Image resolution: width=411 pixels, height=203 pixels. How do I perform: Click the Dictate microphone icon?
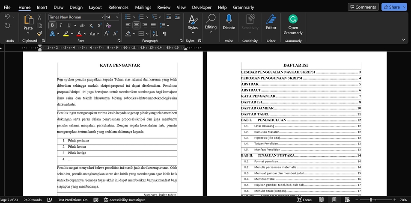pyautogui.click(x=229, y=19)
